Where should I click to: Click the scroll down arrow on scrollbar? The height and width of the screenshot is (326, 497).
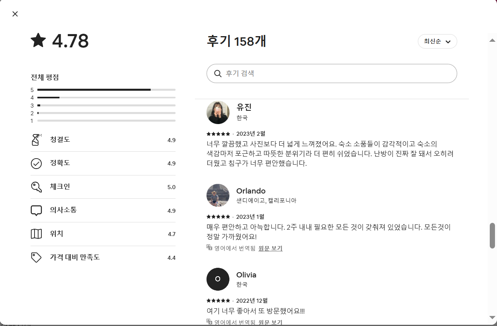click(x=492, y=318)
